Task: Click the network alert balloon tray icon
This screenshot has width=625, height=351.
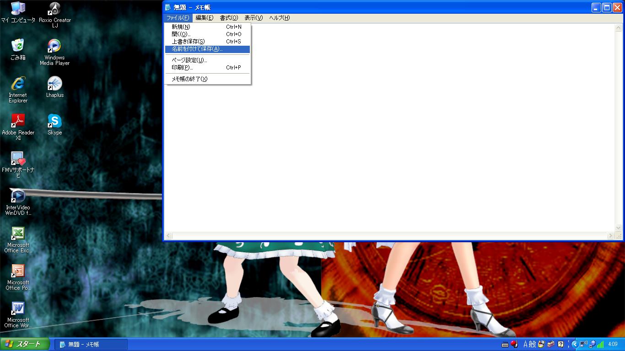Action: pos(592,344)
